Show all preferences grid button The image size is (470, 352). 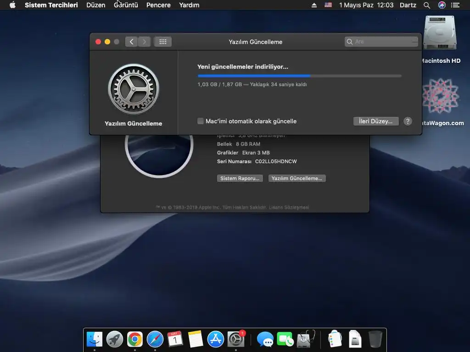[x=163, y=42]
